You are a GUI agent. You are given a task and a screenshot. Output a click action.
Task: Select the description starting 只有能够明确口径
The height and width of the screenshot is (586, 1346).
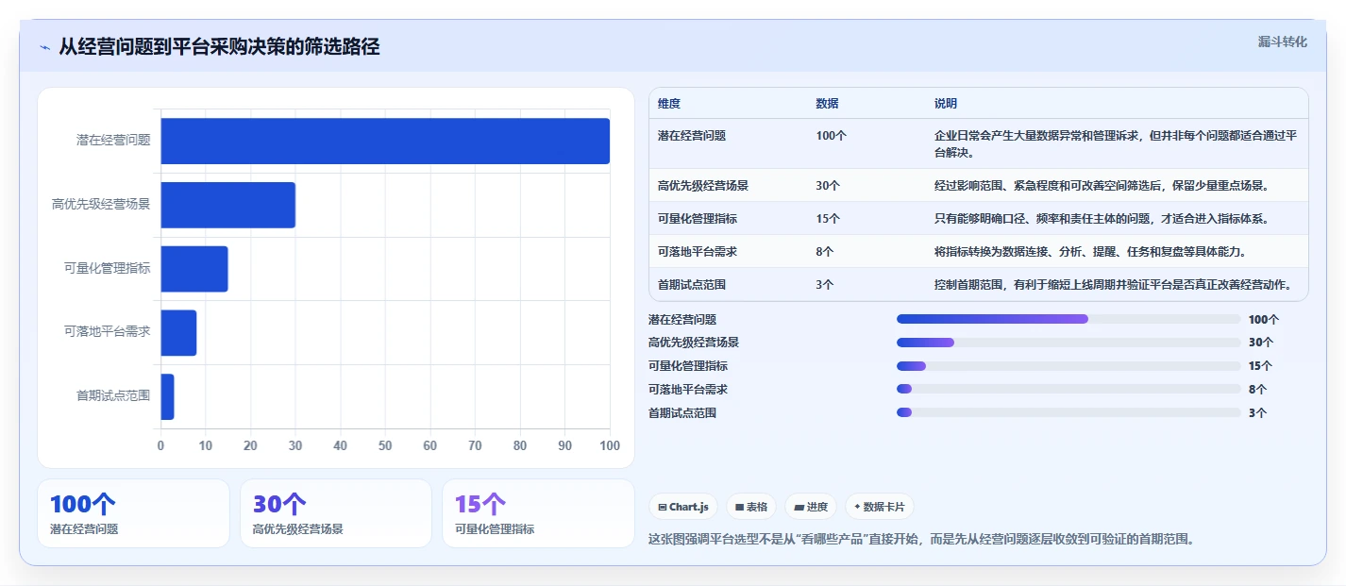1102,218
